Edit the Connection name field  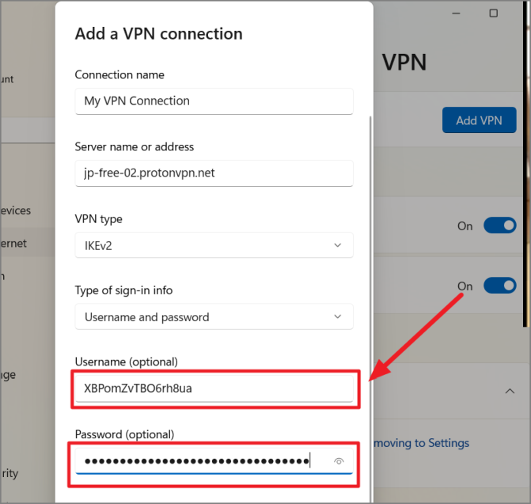[x=214, y=100]
